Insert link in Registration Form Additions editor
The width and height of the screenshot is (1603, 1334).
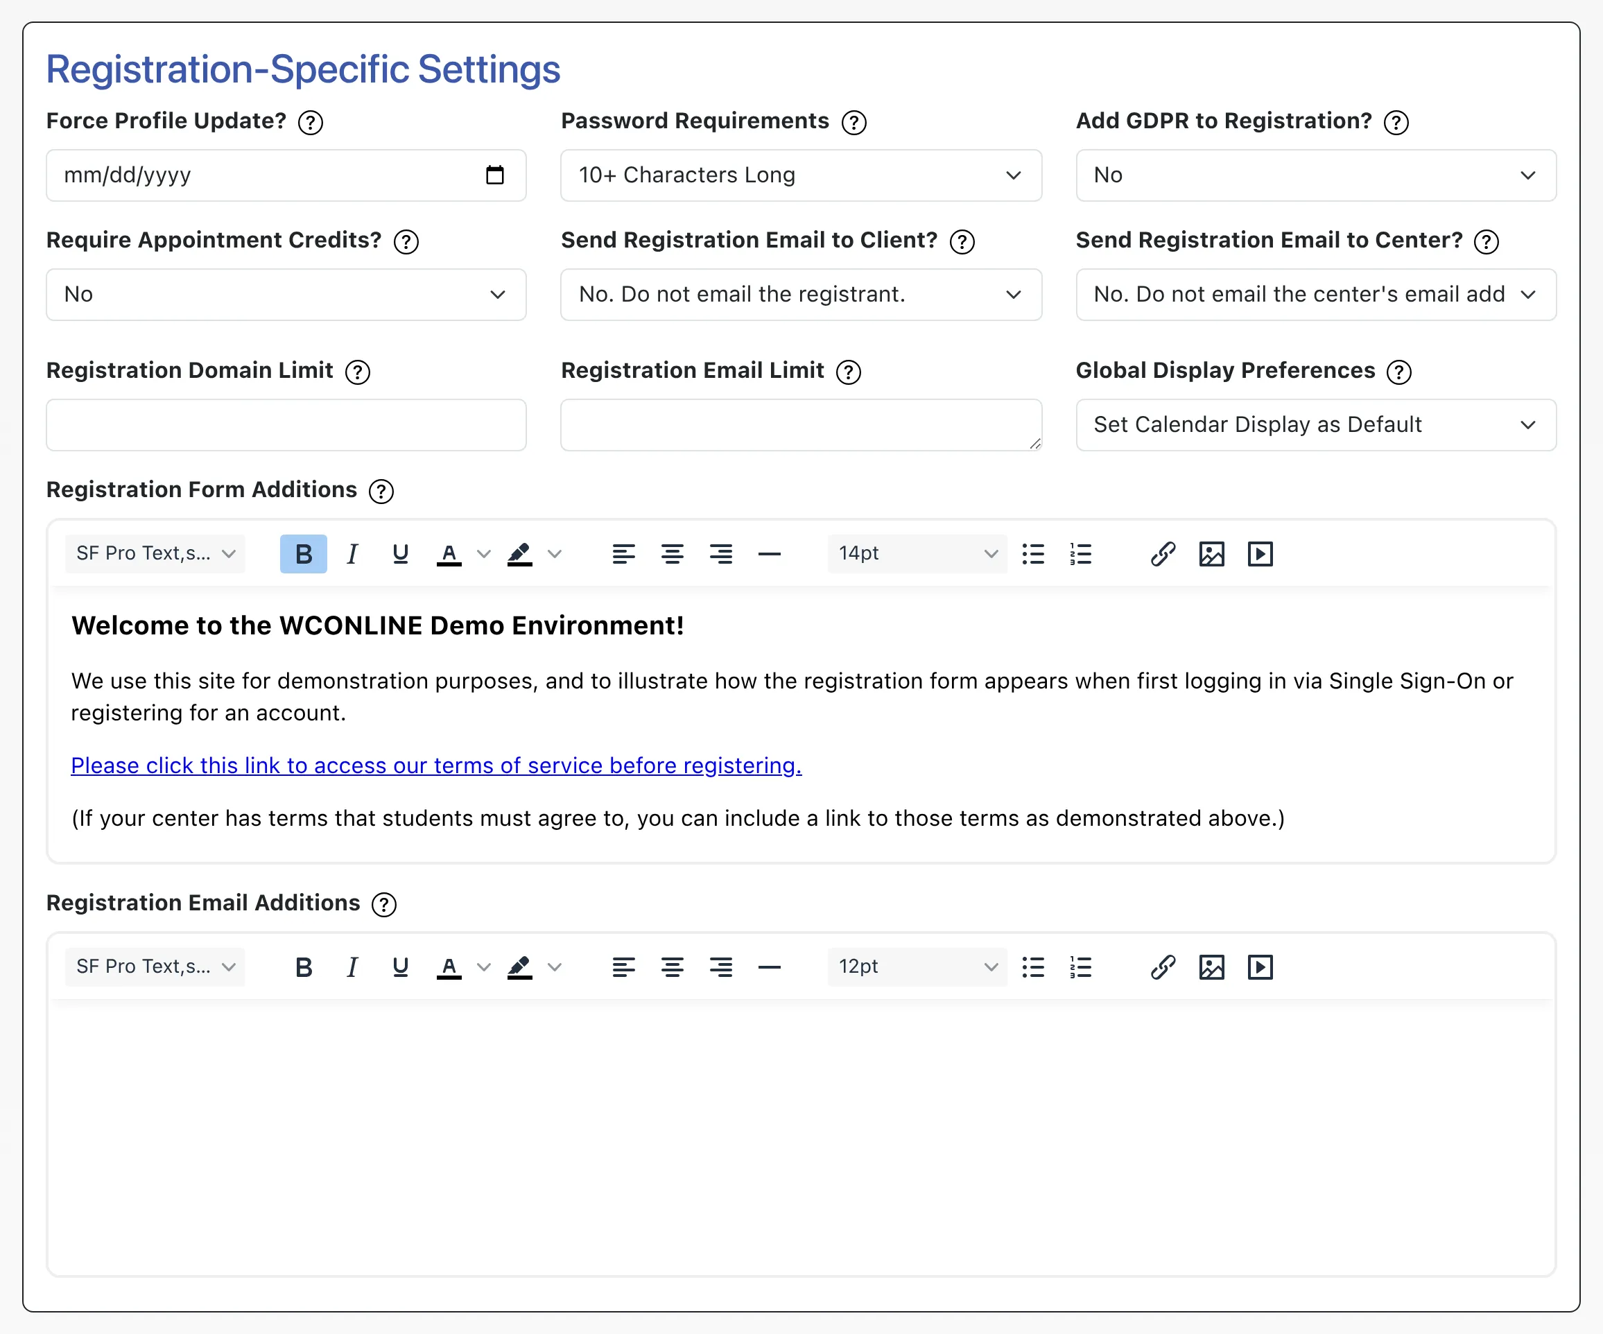pos(1163,553)
